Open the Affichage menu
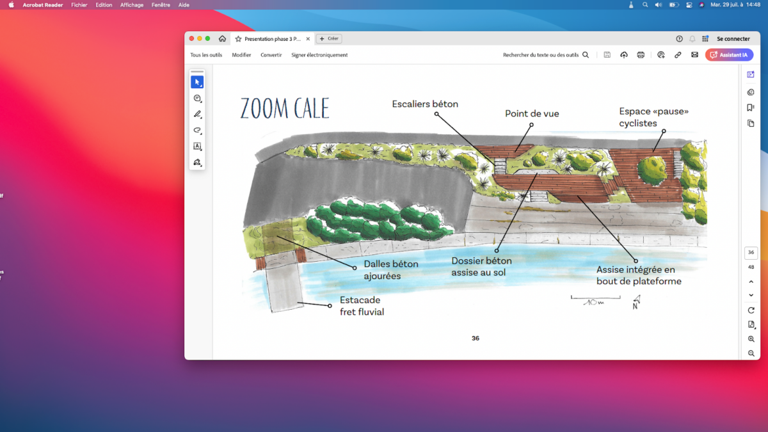 (132, 4)
